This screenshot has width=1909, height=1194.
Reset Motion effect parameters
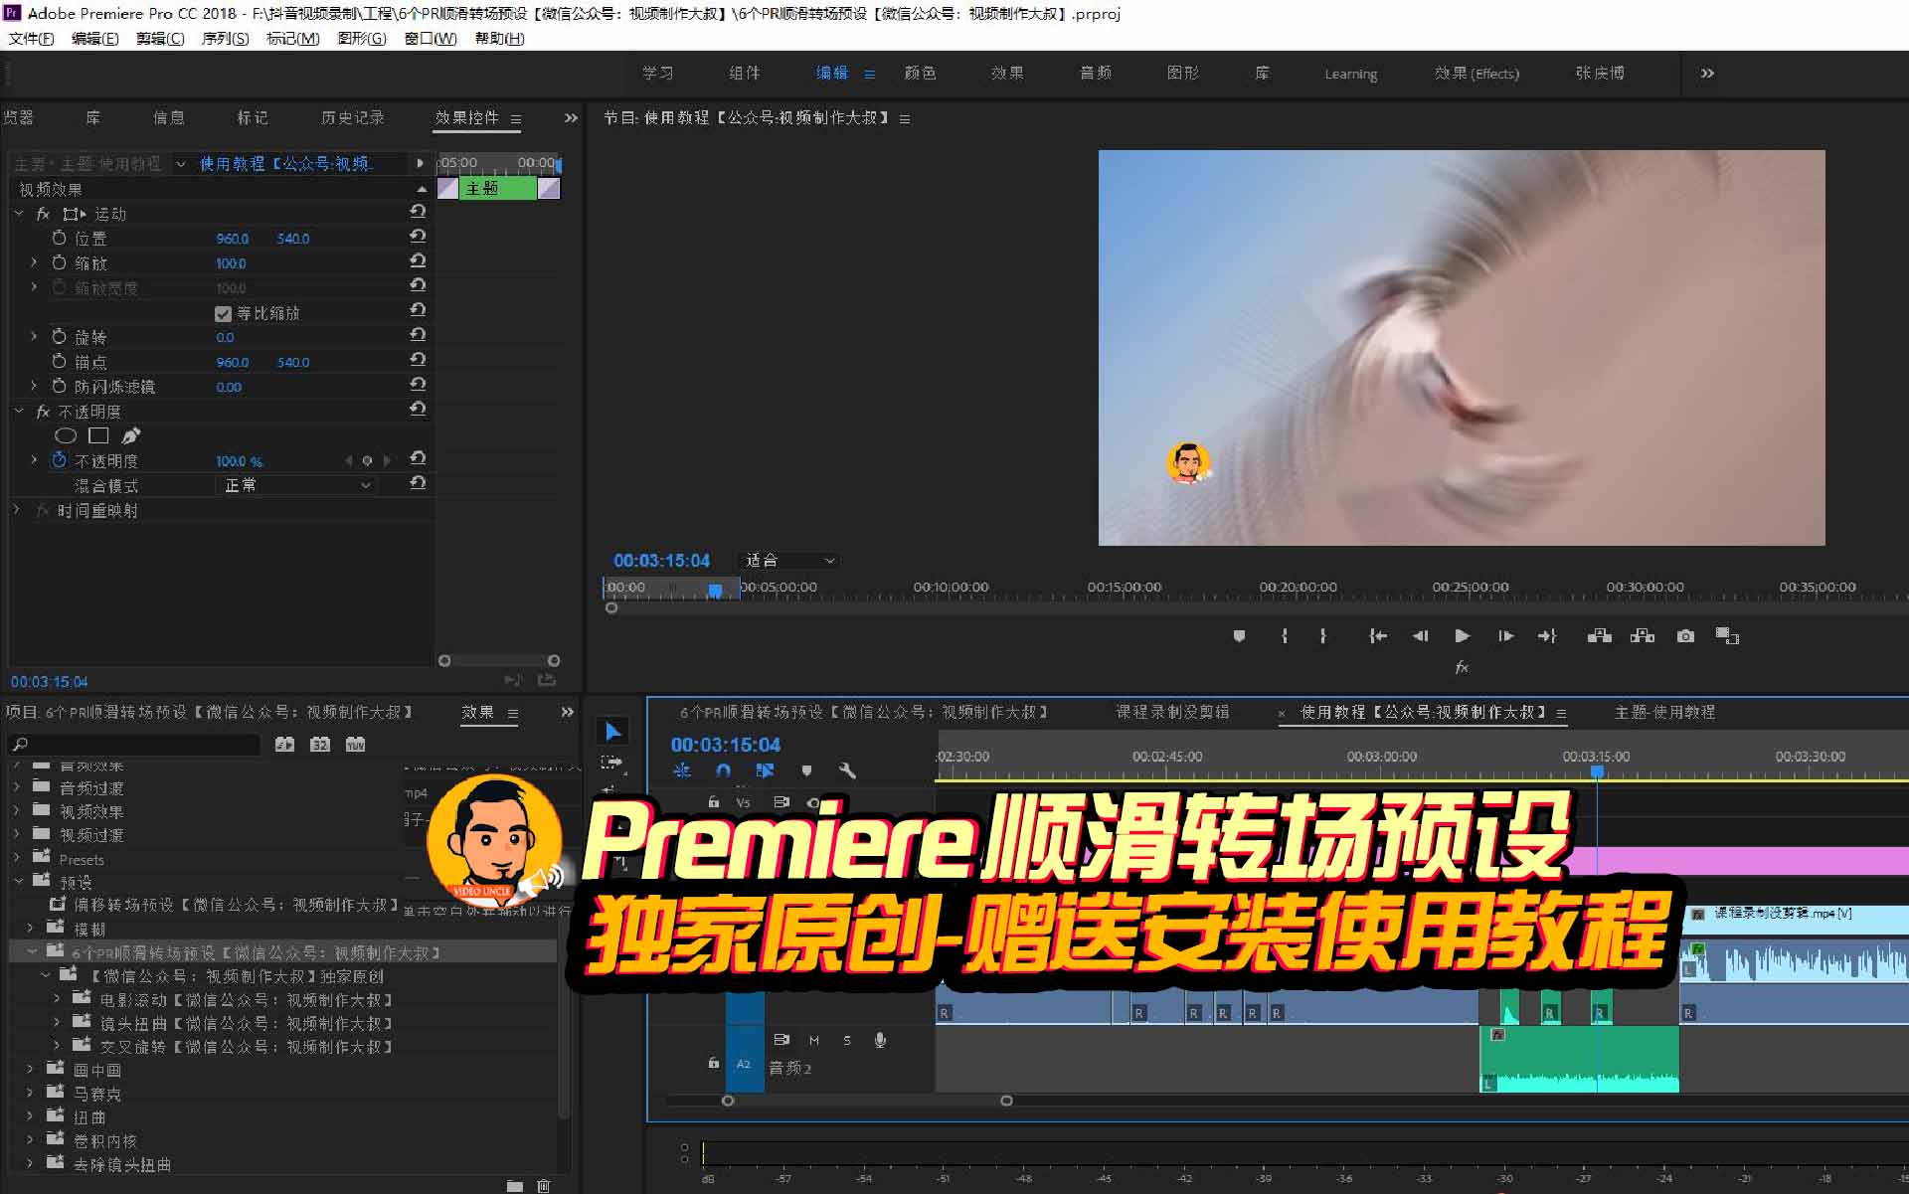tap(418, 212)
